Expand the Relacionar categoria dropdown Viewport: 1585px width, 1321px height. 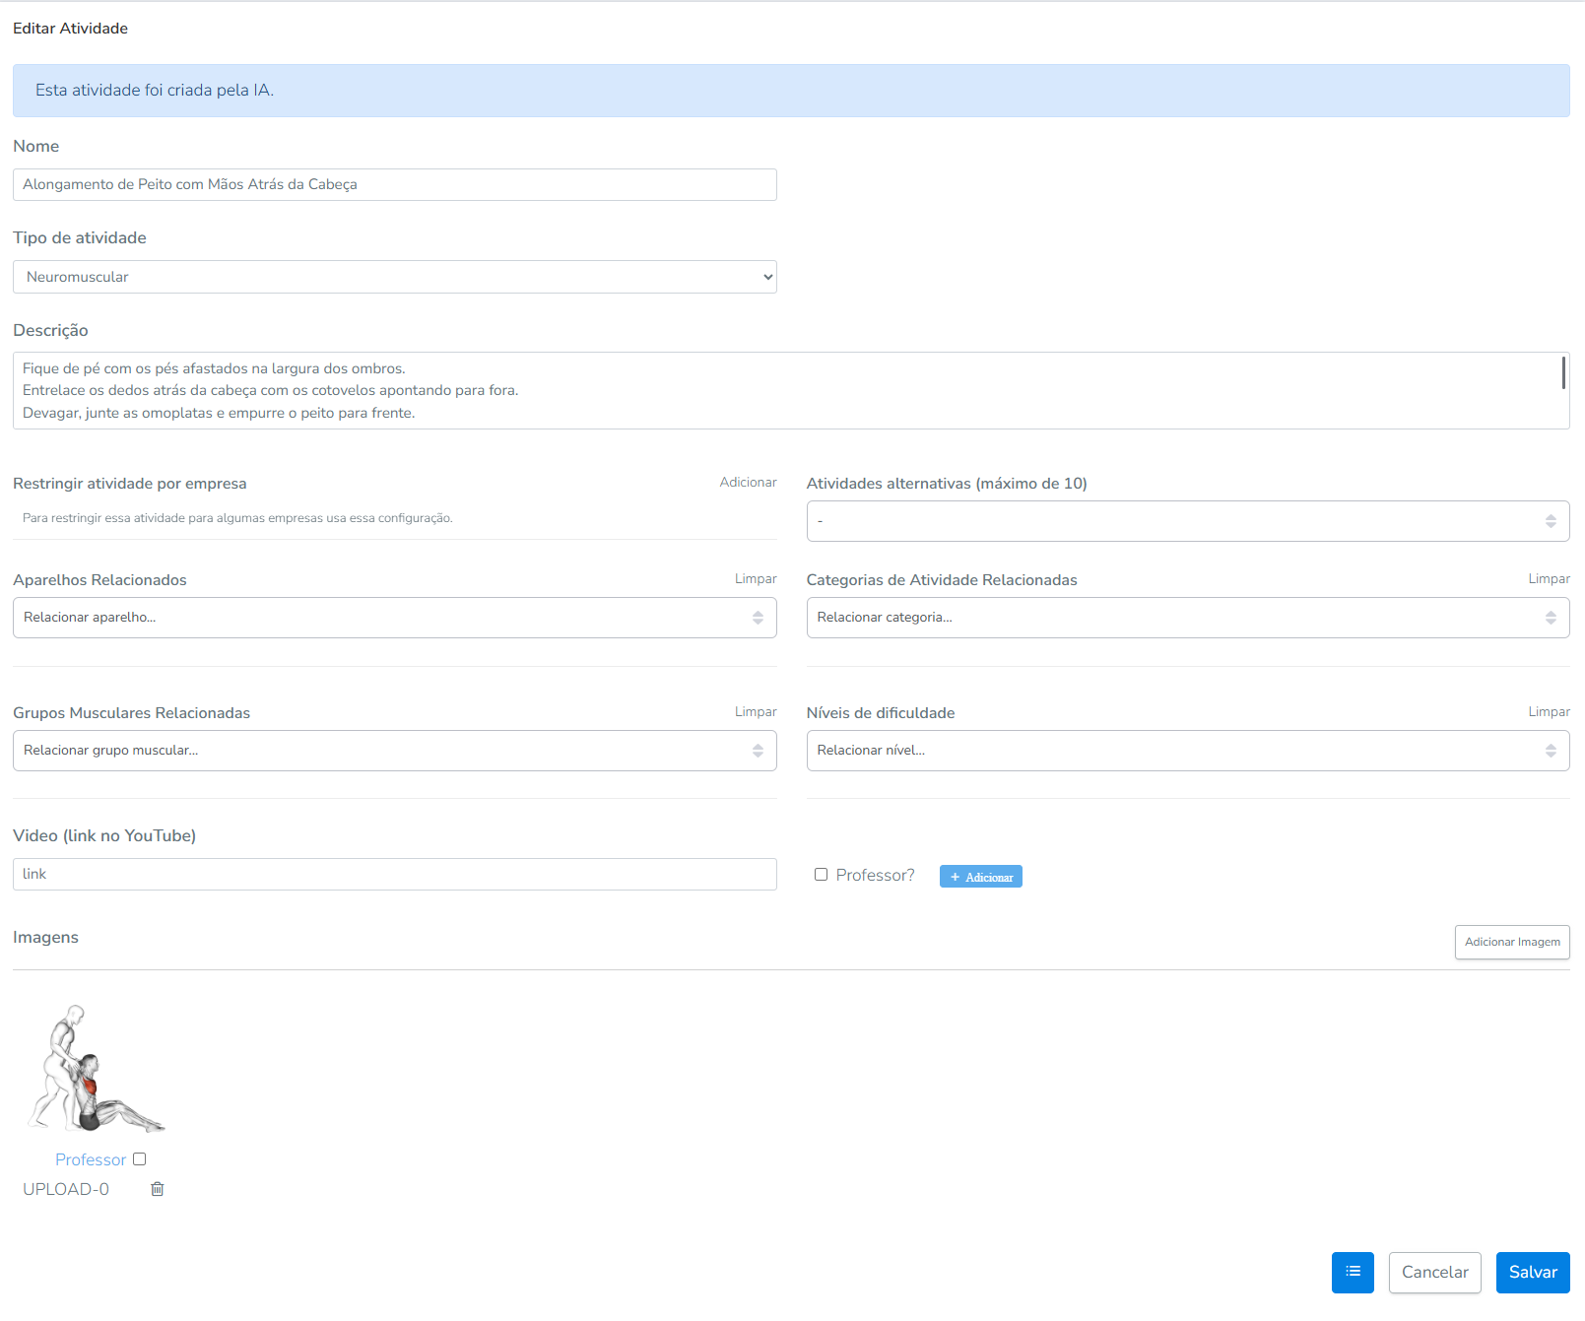(1187, 618)
